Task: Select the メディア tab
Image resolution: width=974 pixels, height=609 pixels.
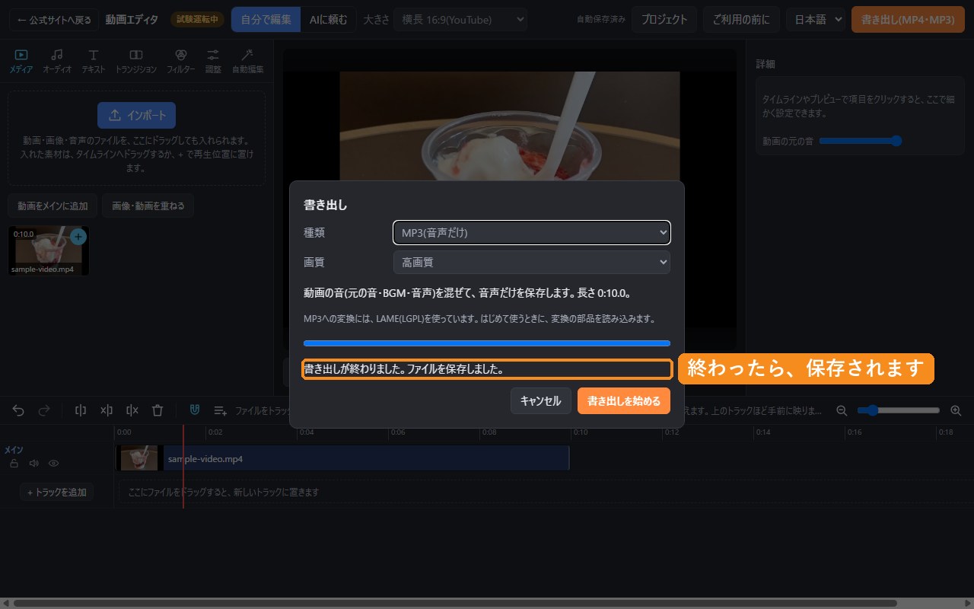Action: tap(21, 61)
